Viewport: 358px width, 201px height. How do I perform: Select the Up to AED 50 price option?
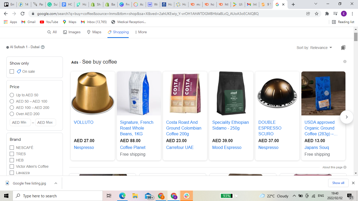(x=12, y=95)
